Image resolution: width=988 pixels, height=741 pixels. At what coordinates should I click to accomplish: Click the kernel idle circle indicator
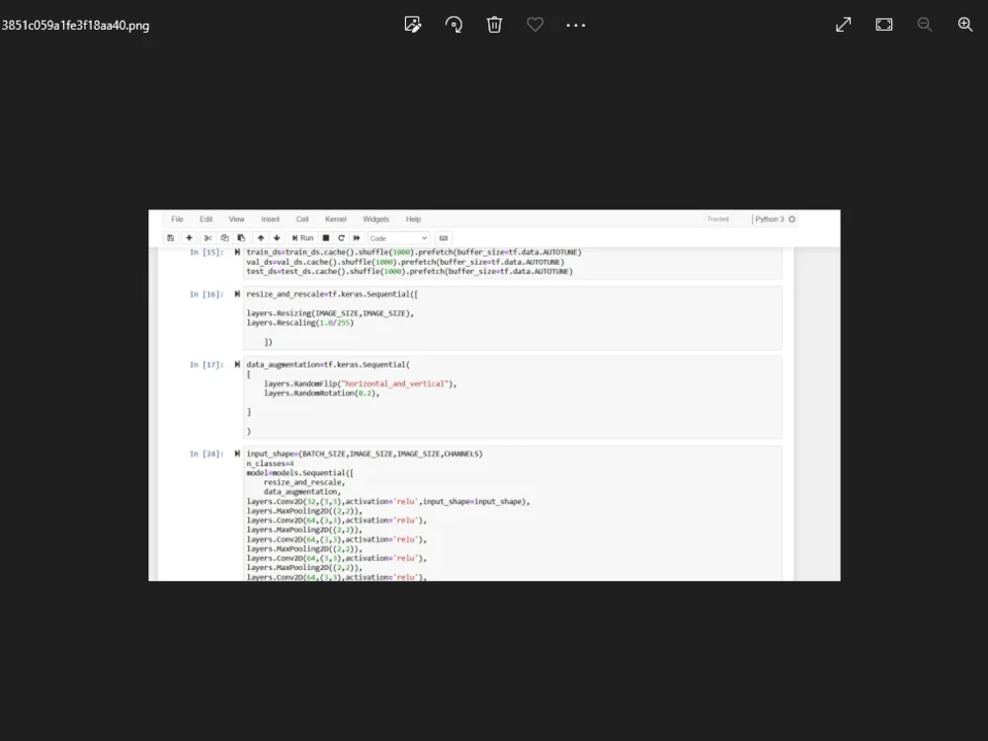pyautogui.click(x=792, y=219)
